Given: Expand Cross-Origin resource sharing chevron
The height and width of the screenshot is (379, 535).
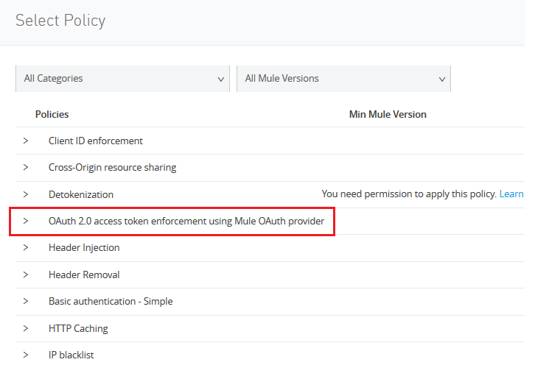Looking at the screenshot, I should [26, 167].
